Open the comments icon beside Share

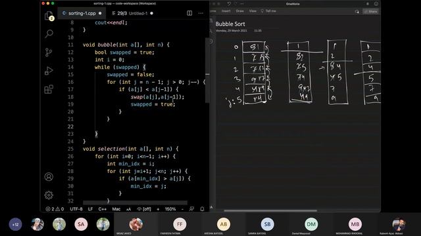tap(357, 12)
